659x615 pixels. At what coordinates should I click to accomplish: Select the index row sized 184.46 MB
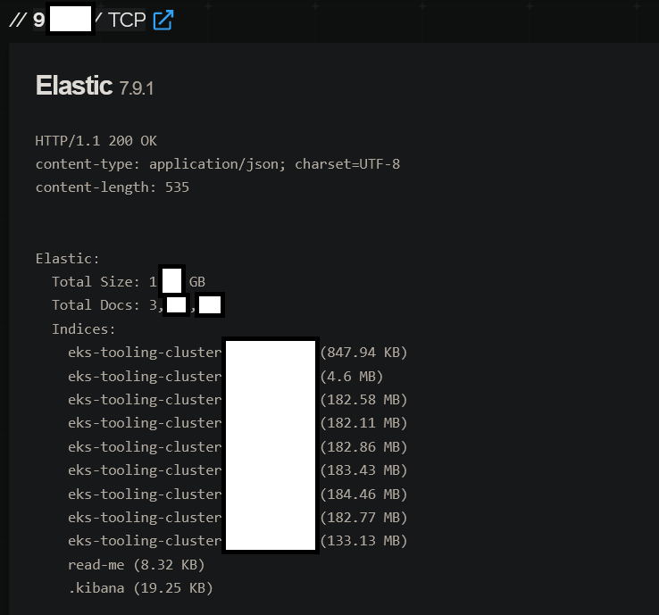click(x=143, y=494)
